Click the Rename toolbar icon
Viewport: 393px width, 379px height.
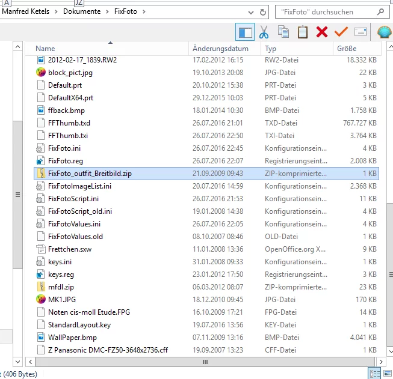(361, 32)
